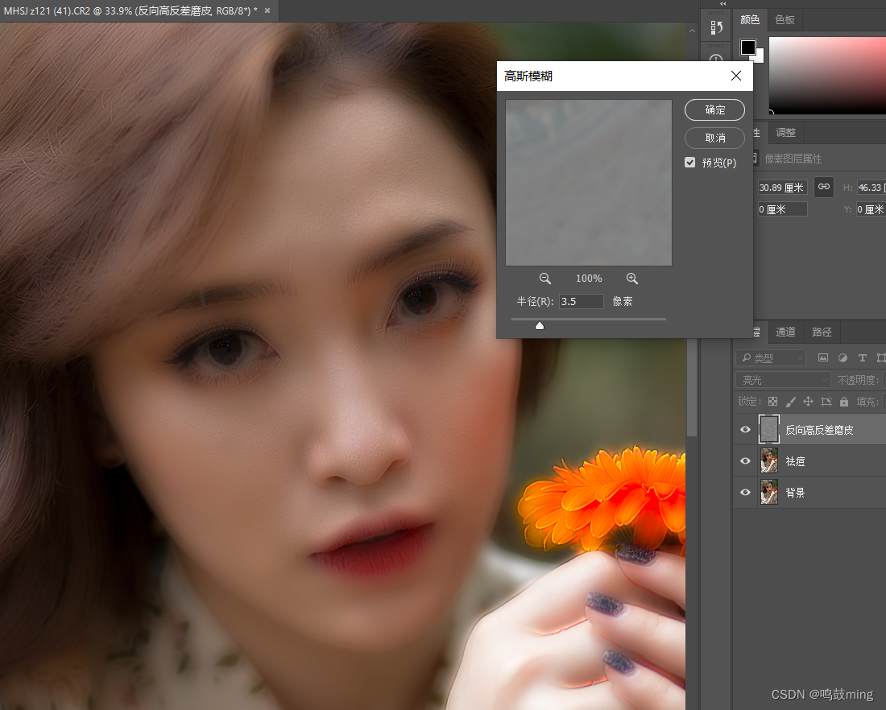Lock all with the padlock icon

843,402
